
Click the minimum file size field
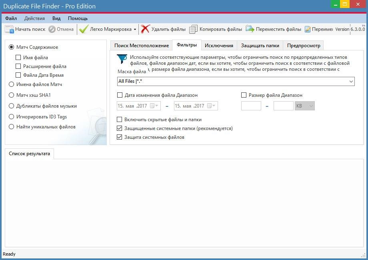(251, 106)
